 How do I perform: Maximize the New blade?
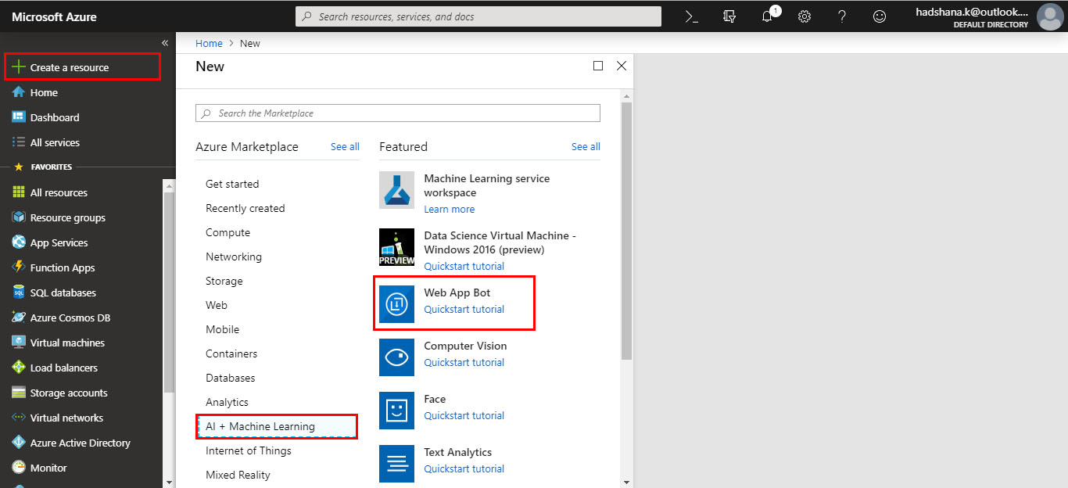click(598, 66)
